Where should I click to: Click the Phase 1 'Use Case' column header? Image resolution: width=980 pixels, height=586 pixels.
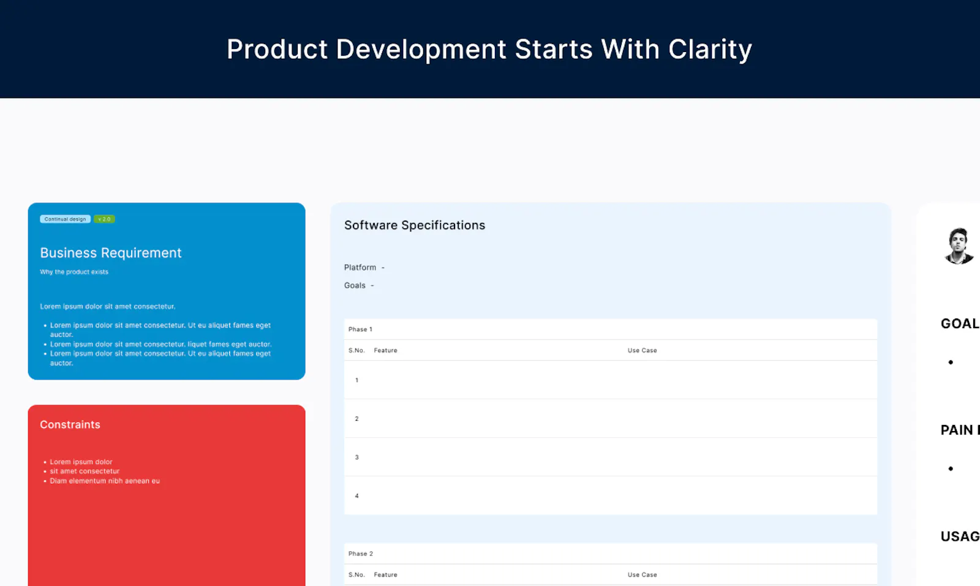point(643,350)
